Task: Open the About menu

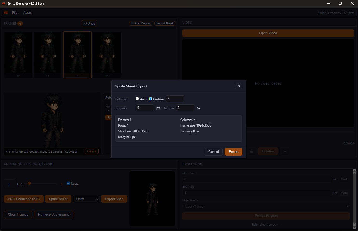Action: [27, 13]
